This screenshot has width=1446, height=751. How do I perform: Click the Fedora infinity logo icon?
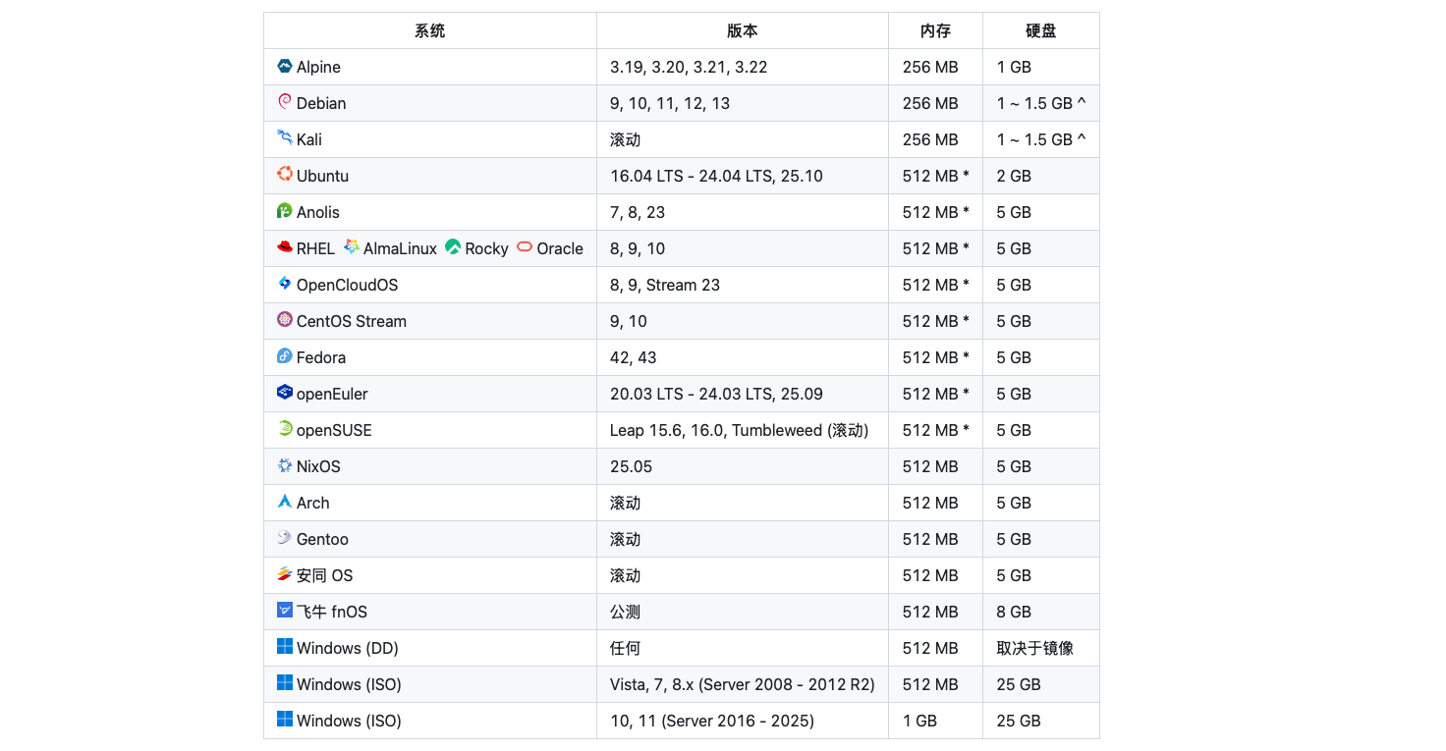(283, 356)
